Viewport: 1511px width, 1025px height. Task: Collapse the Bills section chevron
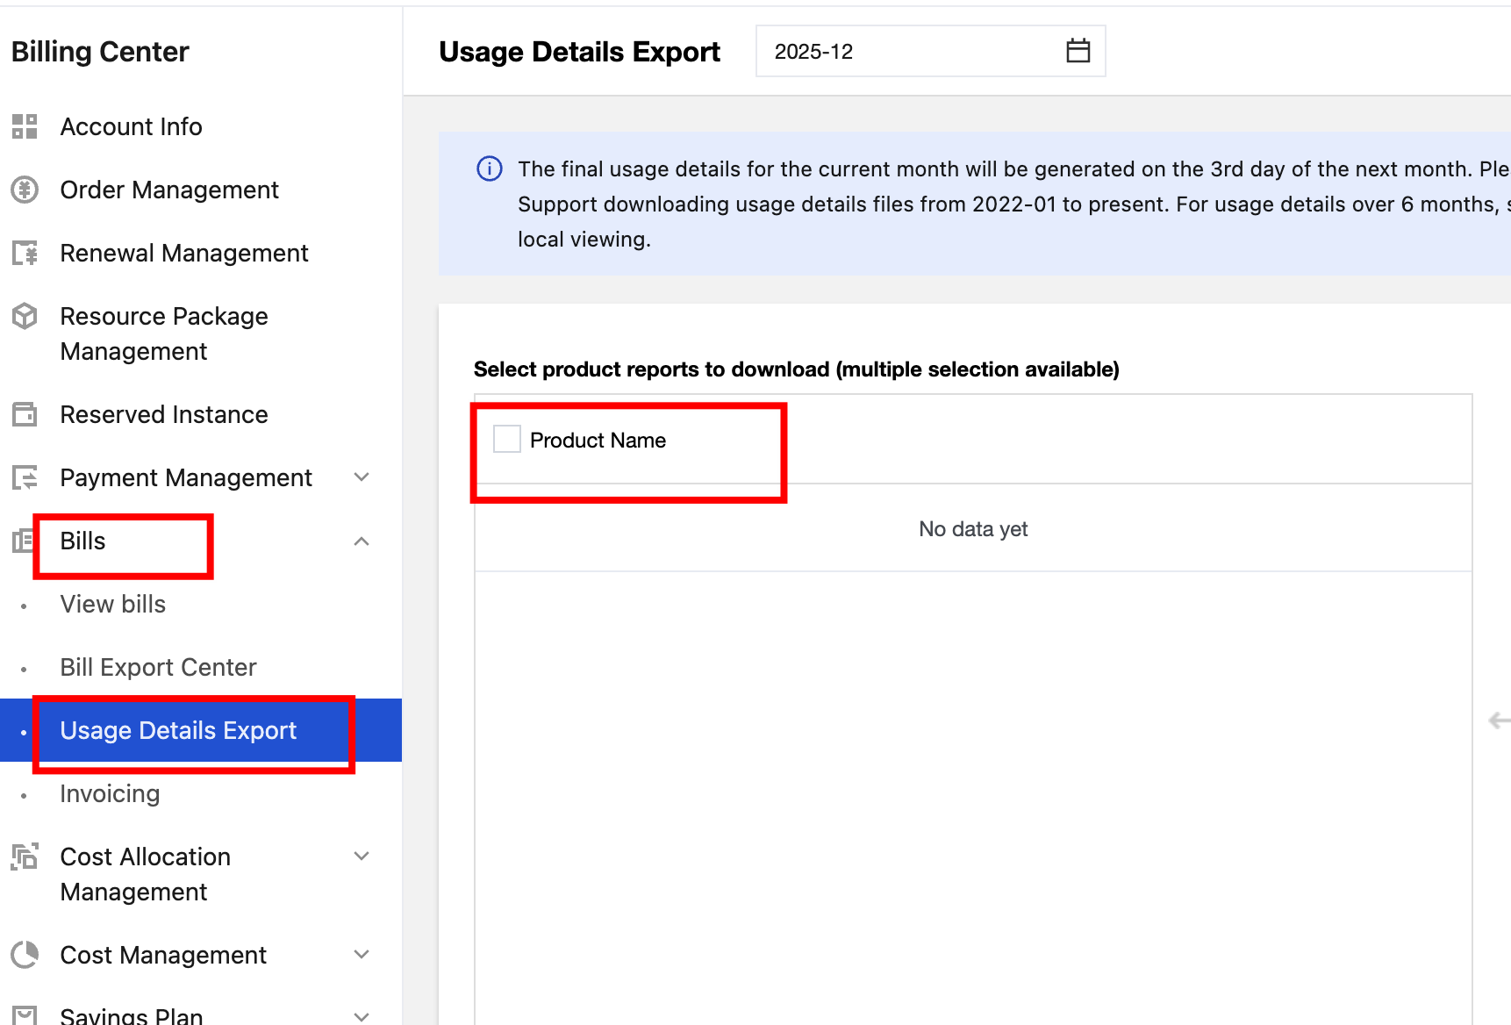pos(362,541)
